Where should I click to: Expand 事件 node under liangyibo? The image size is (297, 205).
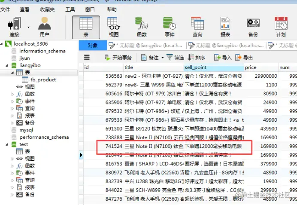(x=12, y=101)
